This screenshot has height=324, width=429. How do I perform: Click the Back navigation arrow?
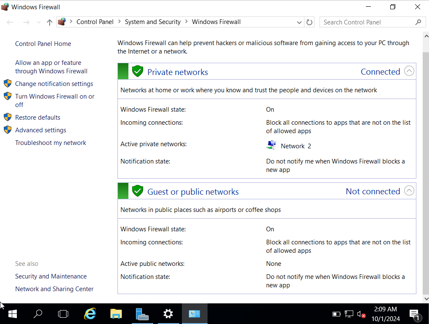[10, 22]
